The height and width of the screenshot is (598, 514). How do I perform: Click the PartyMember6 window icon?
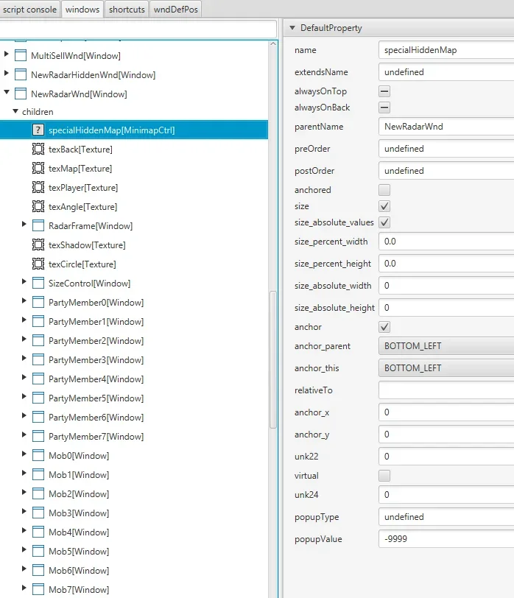coord(38,418)
